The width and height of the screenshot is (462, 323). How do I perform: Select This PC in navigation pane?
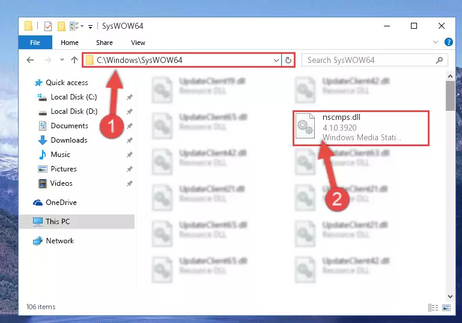77,222
